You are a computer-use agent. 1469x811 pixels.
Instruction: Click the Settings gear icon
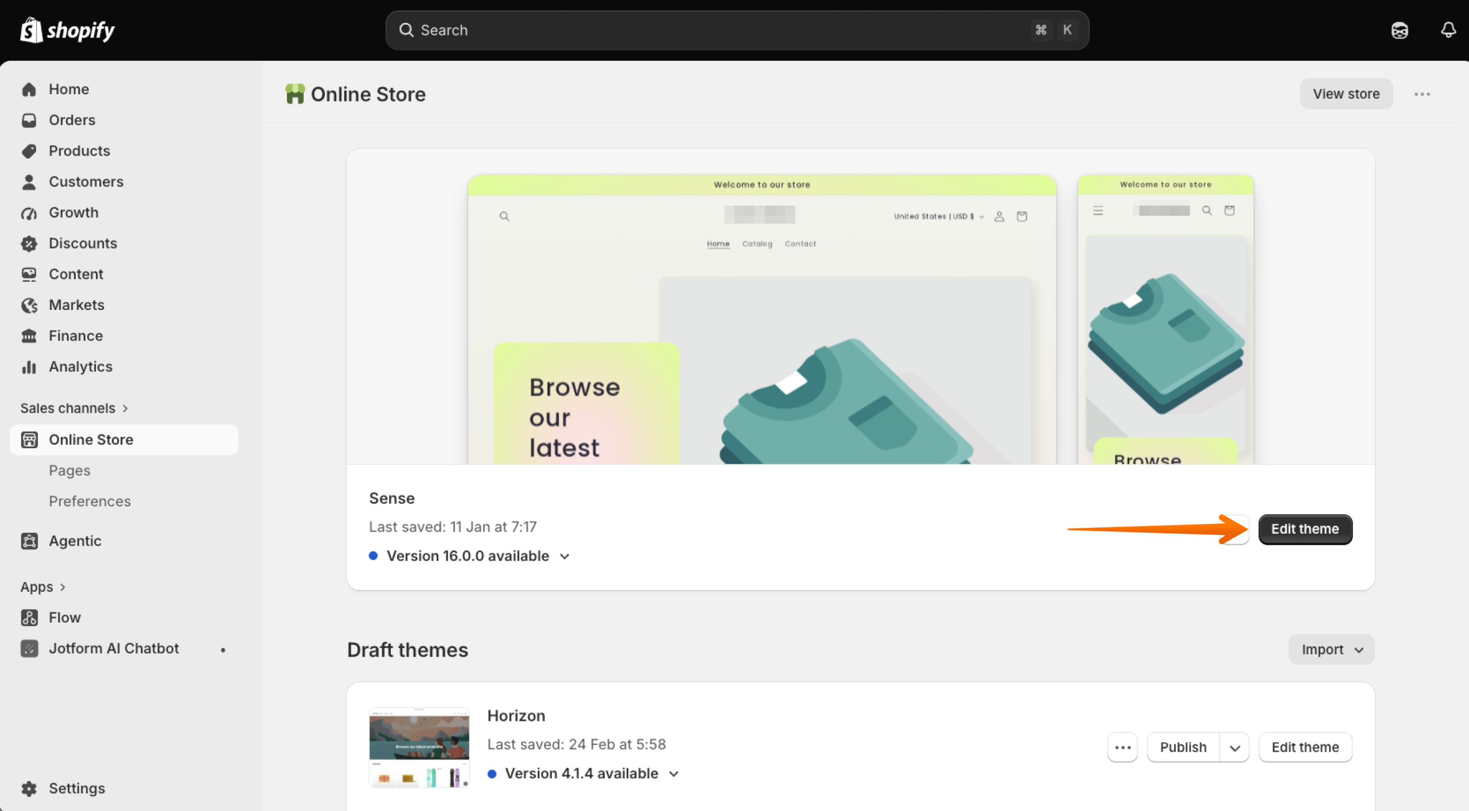(x=29, y=789)
